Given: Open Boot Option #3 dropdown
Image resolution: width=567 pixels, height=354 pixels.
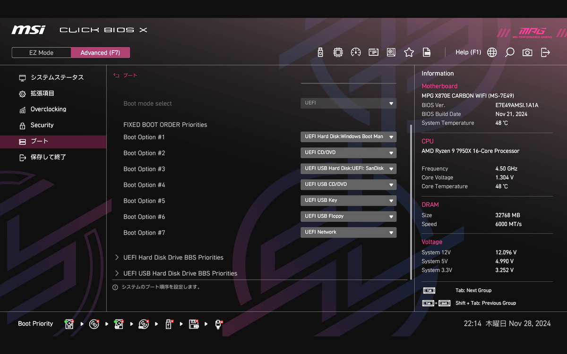Looking at the screenshot, I should 348,169.
